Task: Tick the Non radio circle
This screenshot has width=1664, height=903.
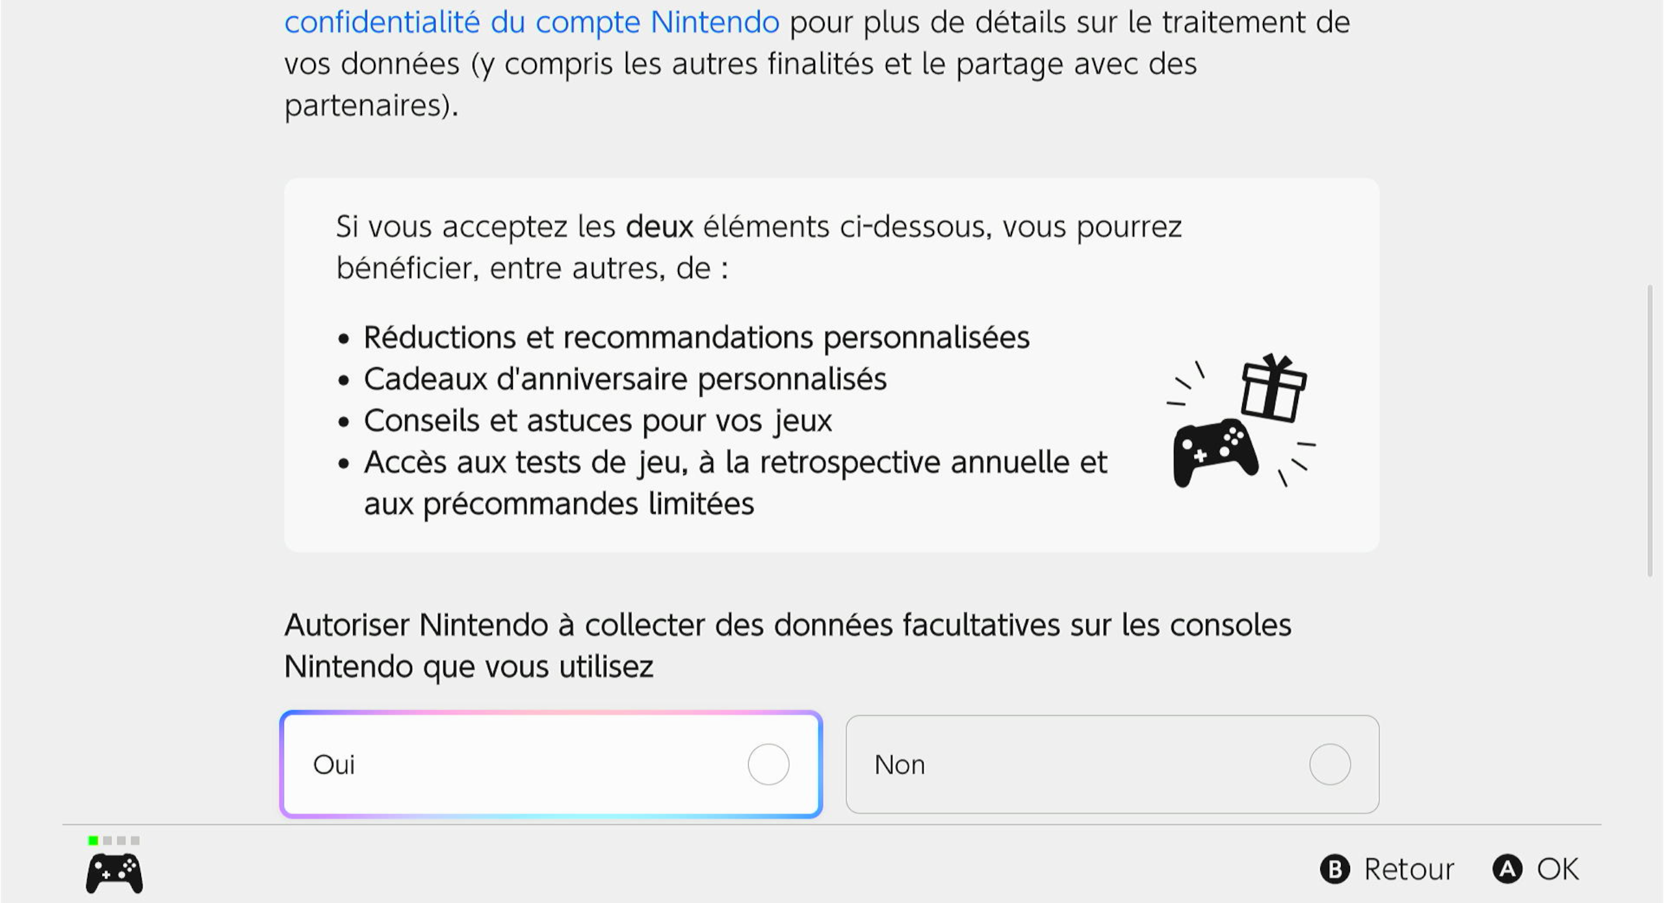Action: tap(1330, 765)
